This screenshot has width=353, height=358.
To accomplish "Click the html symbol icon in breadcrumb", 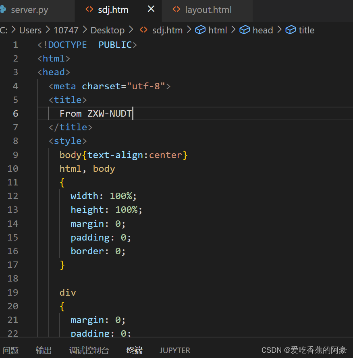I will point(200,30).
